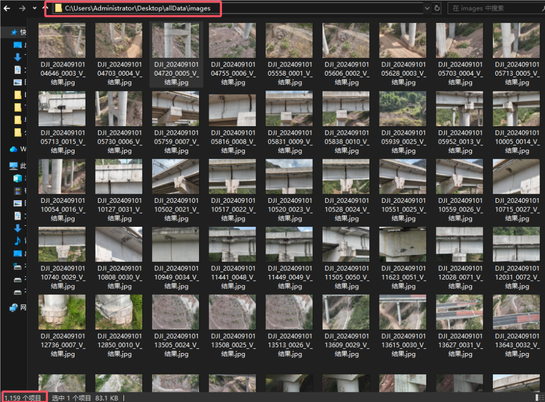This screenshot has height=402, width=545.
Task: Go back to the previous folder
Action: [x=6, y=8]
